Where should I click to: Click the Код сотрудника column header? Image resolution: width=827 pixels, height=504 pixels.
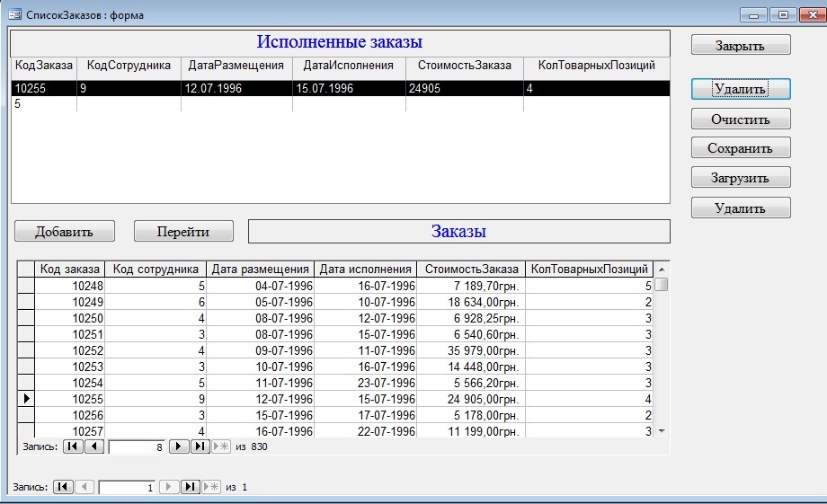pyautogui.click(x=156, y=269)
